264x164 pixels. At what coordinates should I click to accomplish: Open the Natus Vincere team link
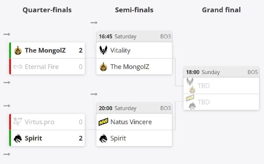pyautogui.click(x=131, y=122)
